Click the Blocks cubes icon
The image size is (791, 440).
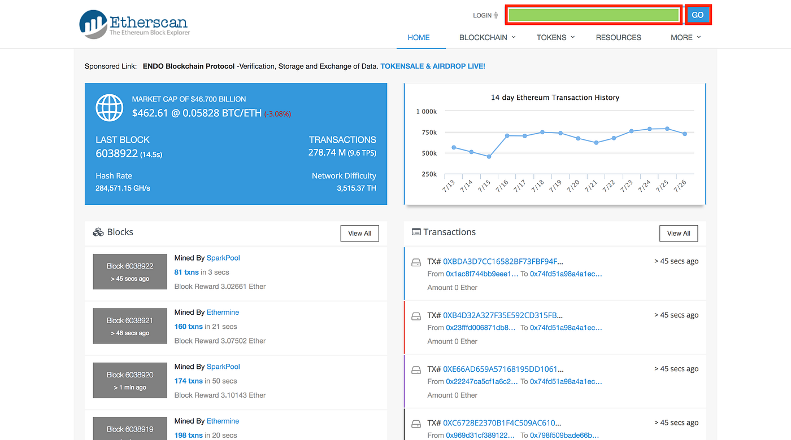tap(98, 232)
